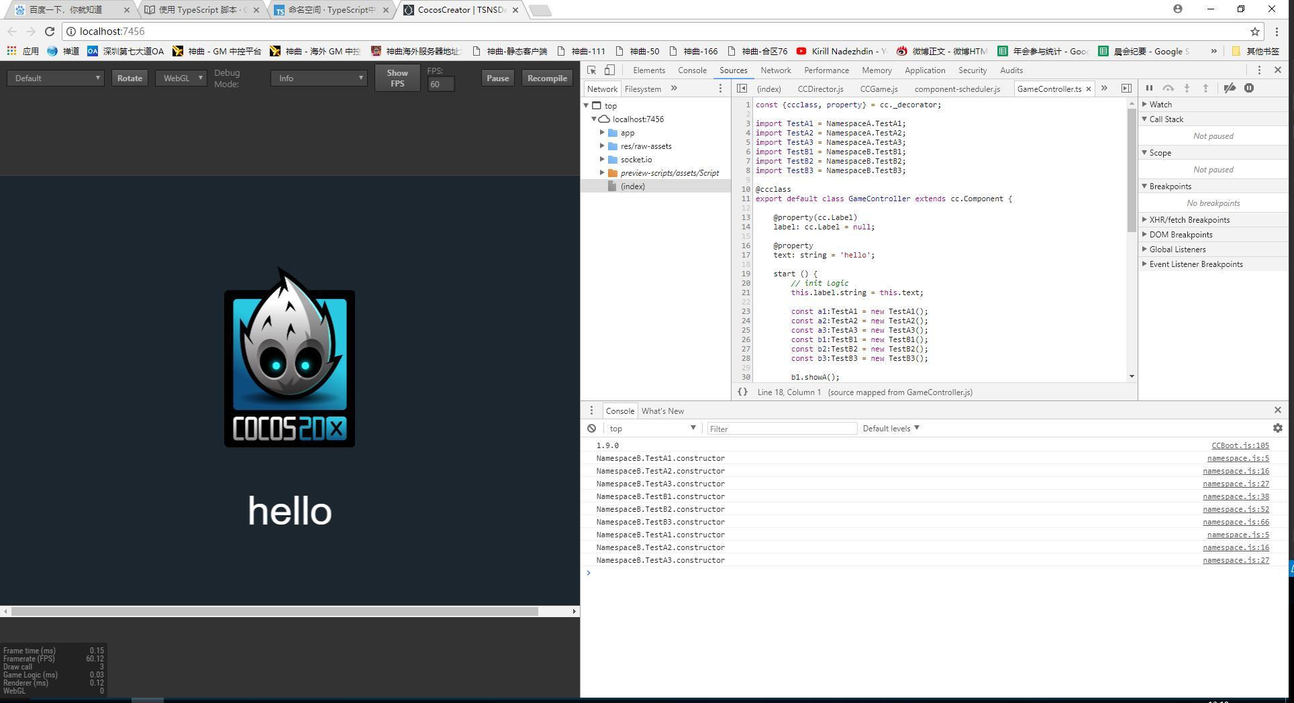
Task: Open namespace.js:38 source link
Action: [1236, 497]
